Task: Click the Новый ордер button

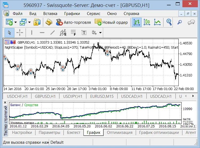Action: point(111,22)
